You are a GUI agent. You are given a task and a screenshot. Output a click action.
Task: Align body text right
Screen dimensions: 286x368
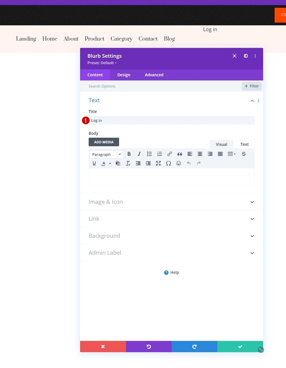pyautogui.click(x=210, y=154)
